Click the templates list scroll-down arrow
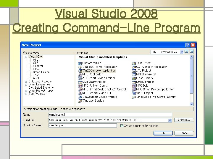Image resolution: width=213 pixels, height=159 pixels. [x=191, y=104]
